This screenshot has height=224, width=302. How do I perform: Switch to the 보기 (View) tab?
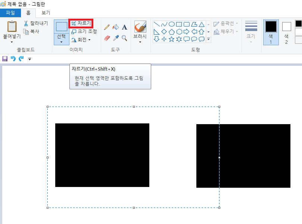point(46,13)
